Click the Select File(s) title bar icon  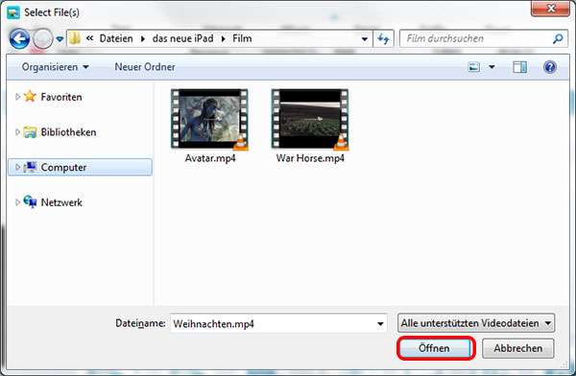(13, 12)
